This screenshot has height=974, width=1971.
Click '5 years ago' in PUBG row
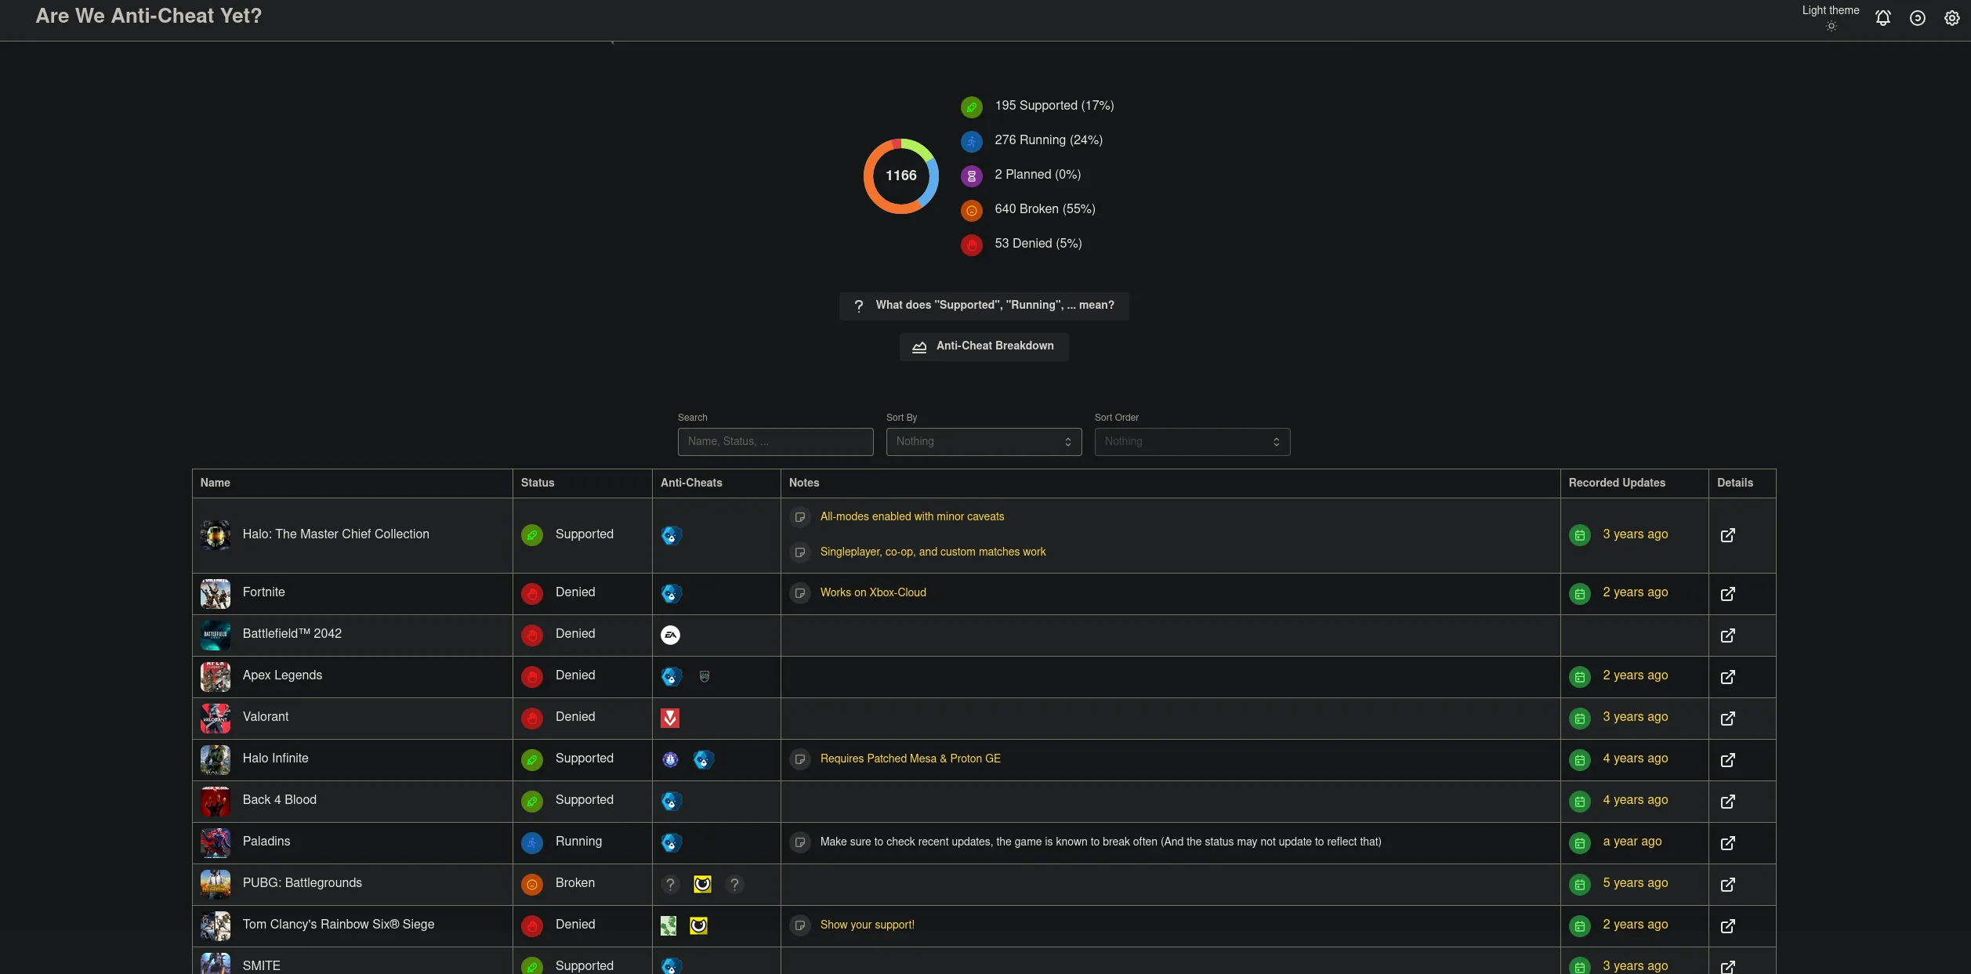pos(1635,884)
